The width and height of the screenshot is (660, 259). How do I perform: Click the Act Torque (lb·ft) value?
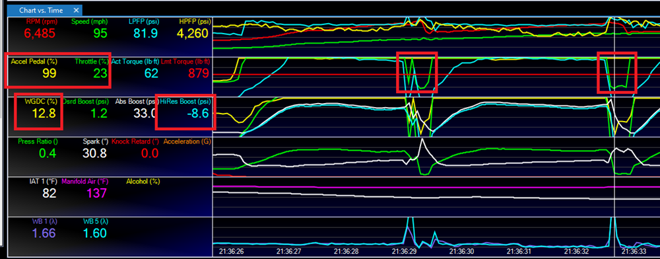pos(151,74)
